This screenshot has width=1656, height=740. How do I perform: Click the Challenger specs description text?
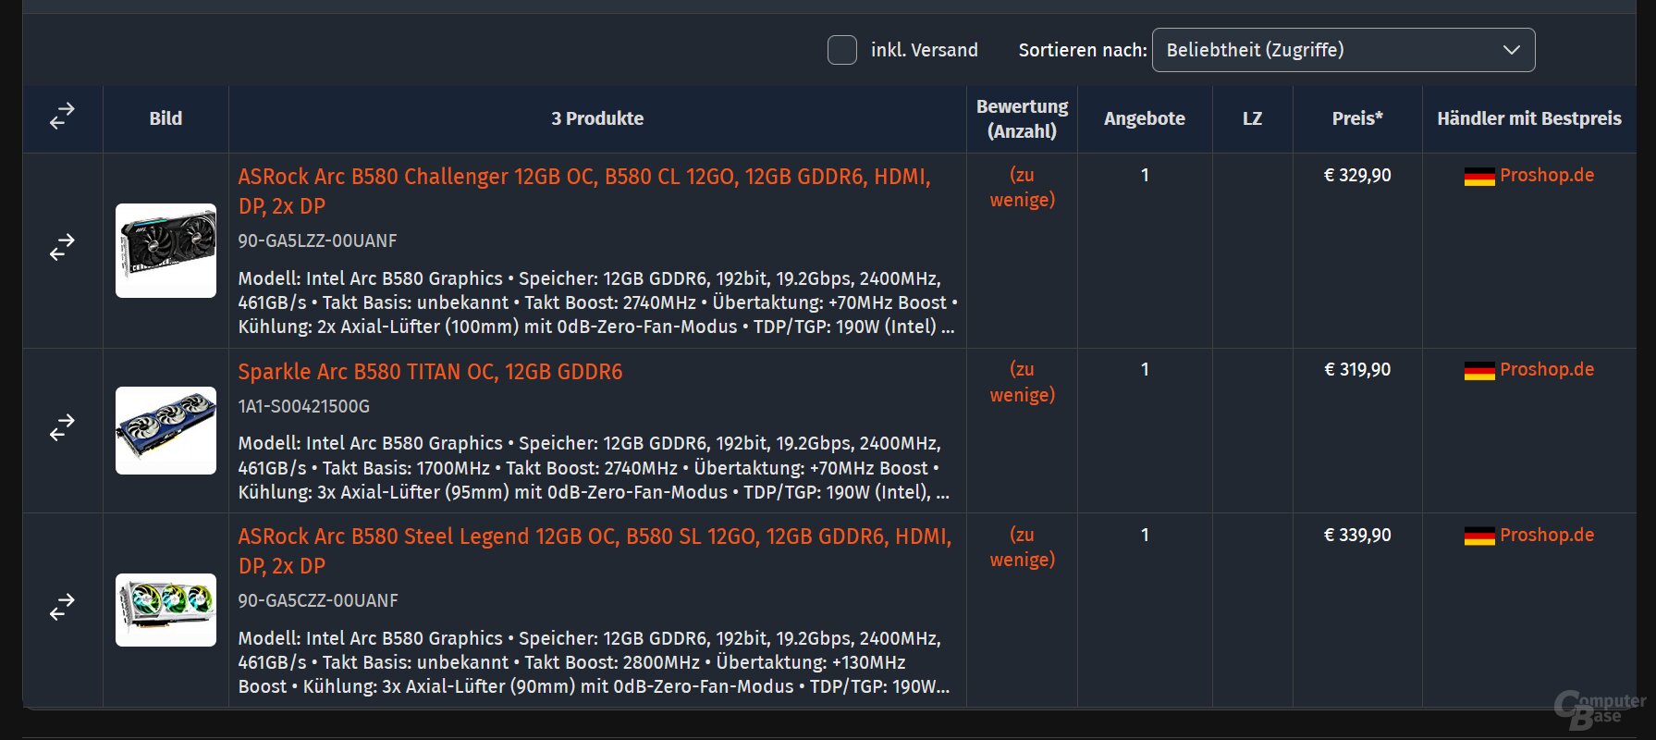(597, 302)
